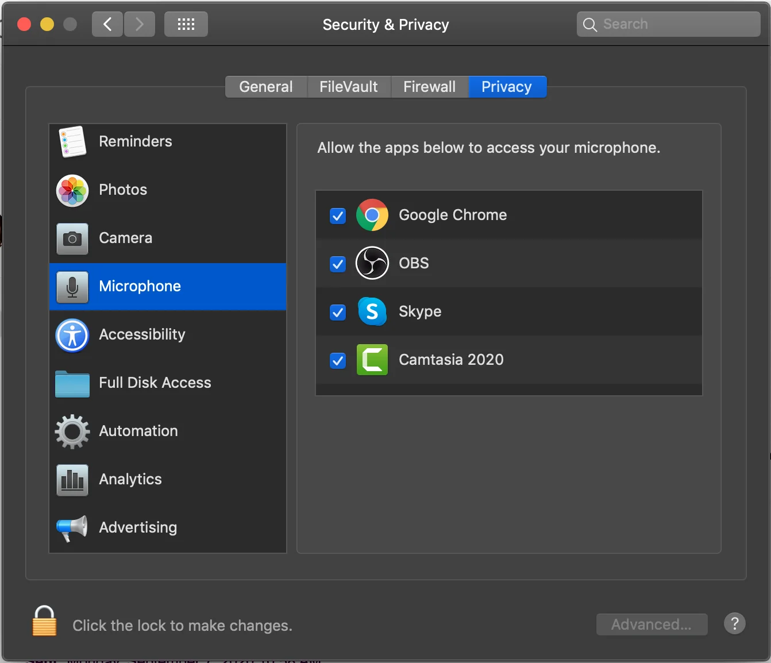Switch to the Firewall tab
The image size is (771, 663).
430,87
